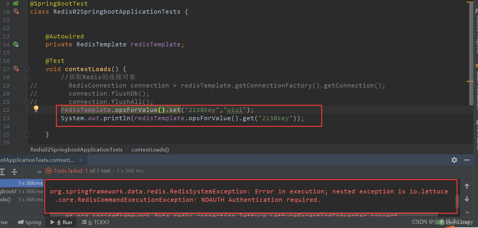
Task: Click the class name Redis02SpringbootApplicationTests on line 10
Action: [x=117, y=12]
